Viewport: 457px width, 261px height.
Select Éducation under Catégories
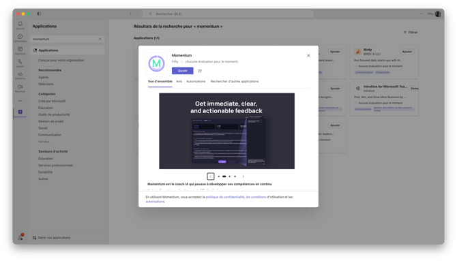[46, 108]
